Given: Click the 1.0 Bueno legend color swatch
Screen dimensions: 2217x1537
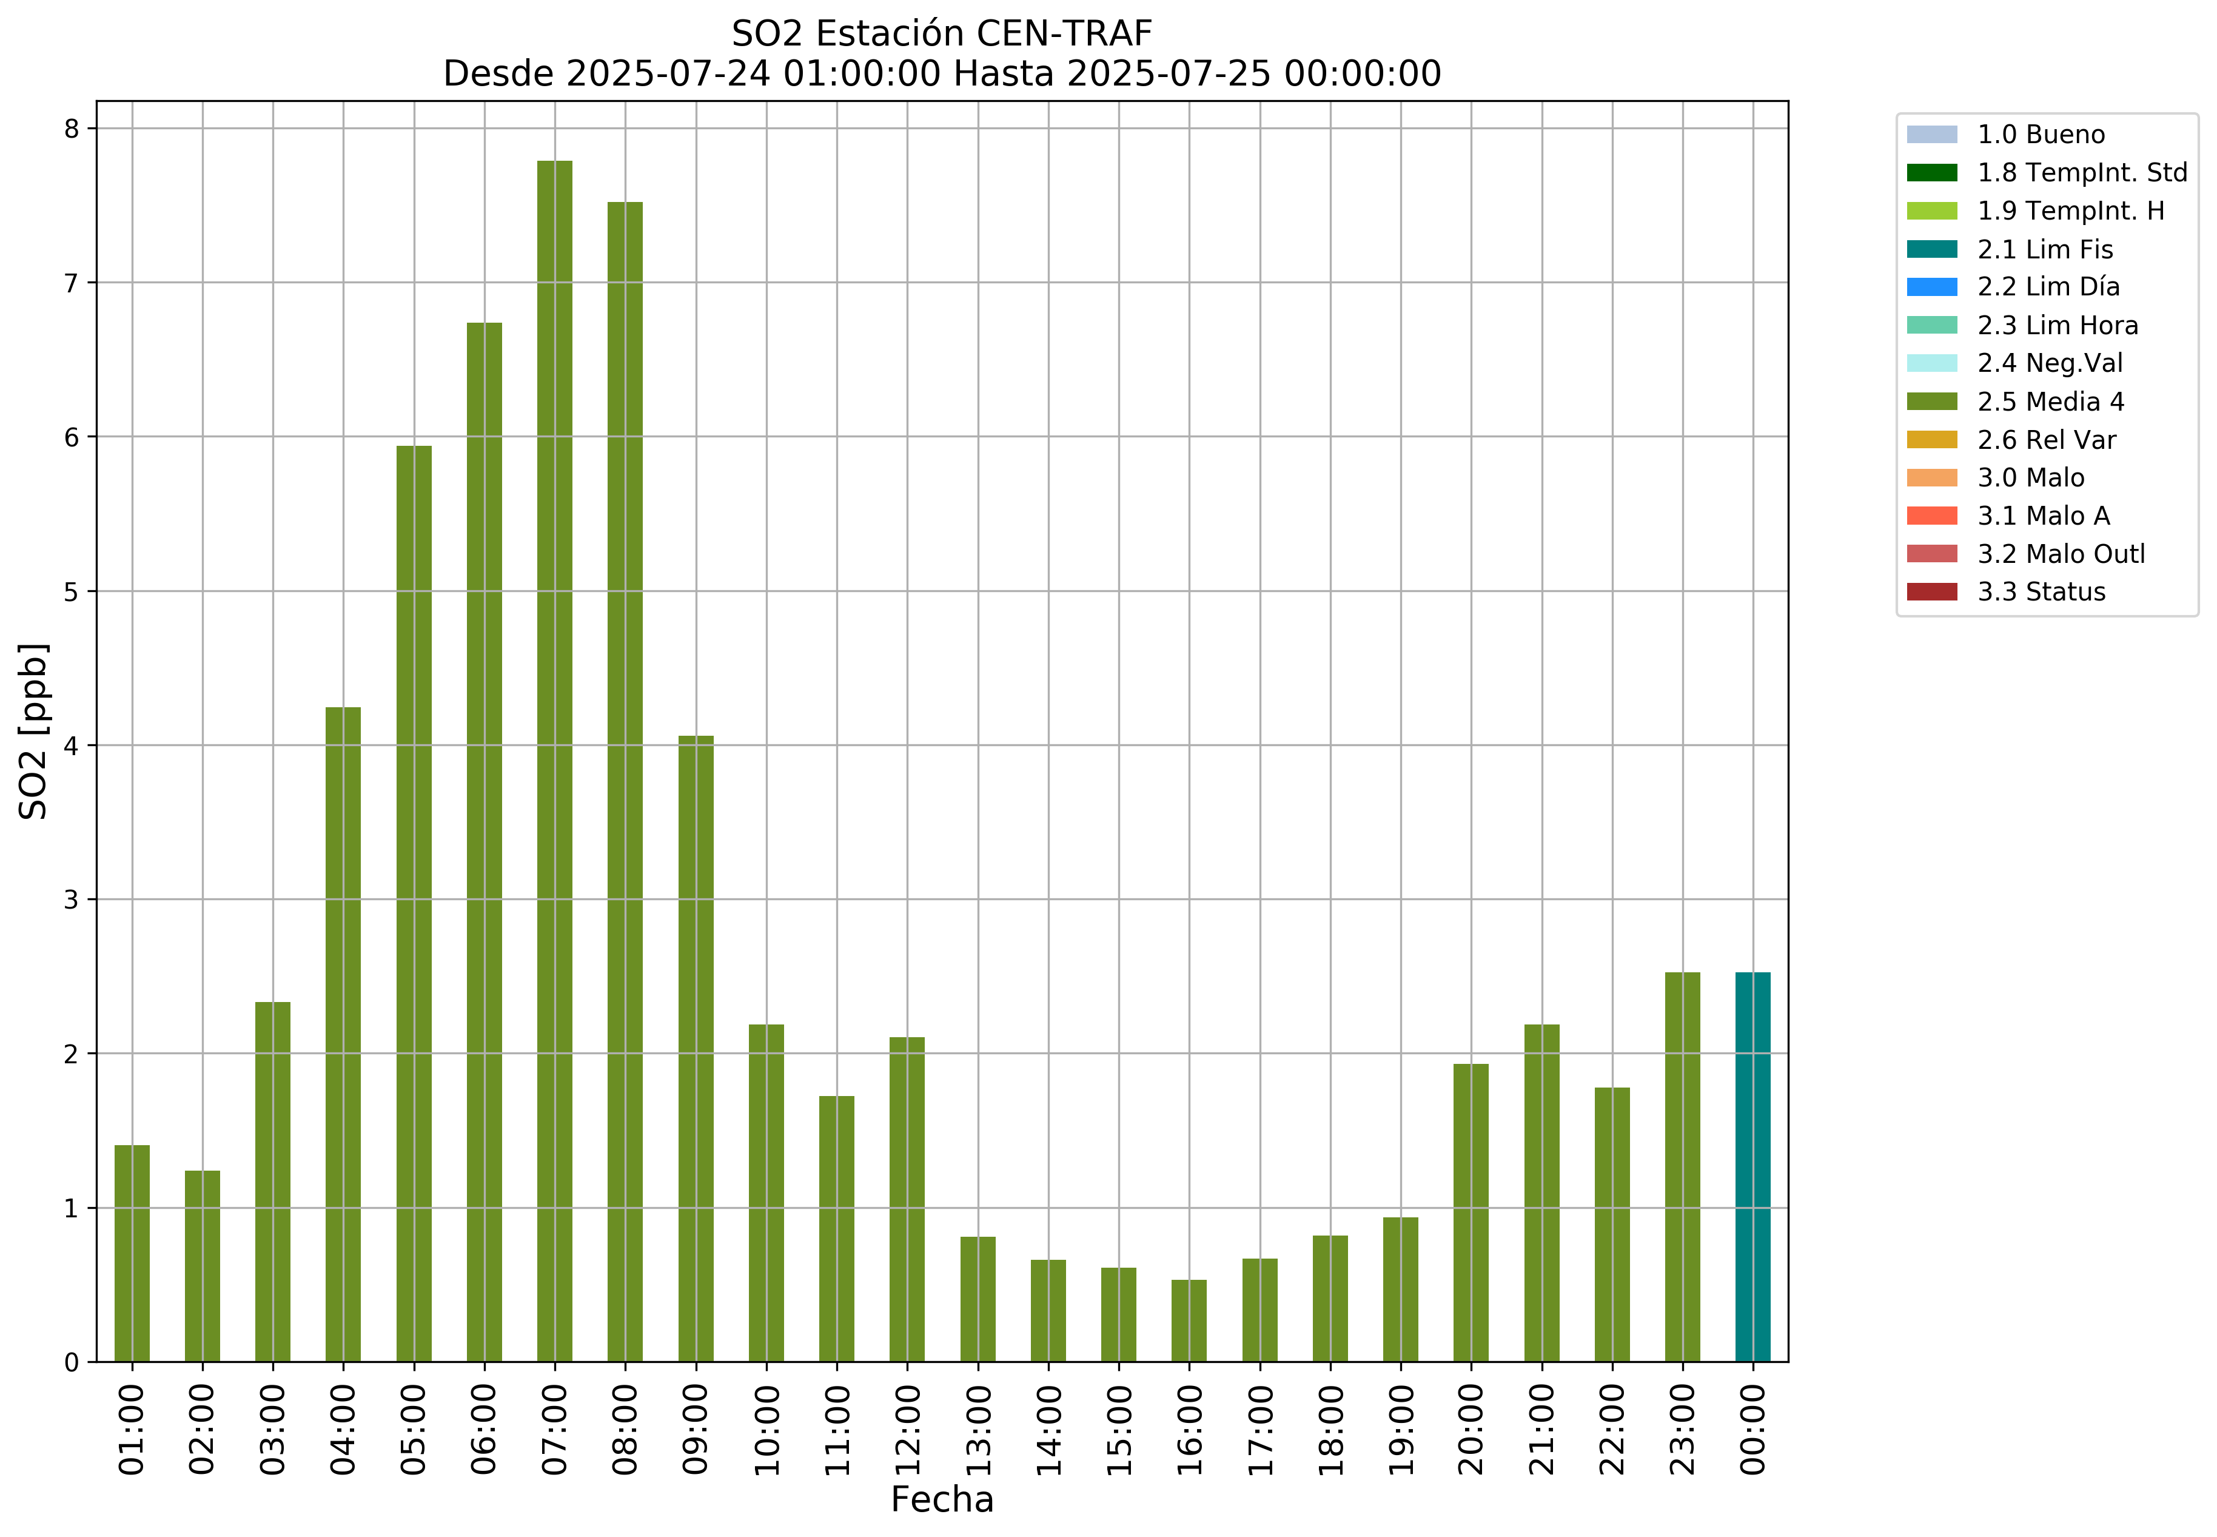Looking at the screenshot, I should [x=1931, y=135].
